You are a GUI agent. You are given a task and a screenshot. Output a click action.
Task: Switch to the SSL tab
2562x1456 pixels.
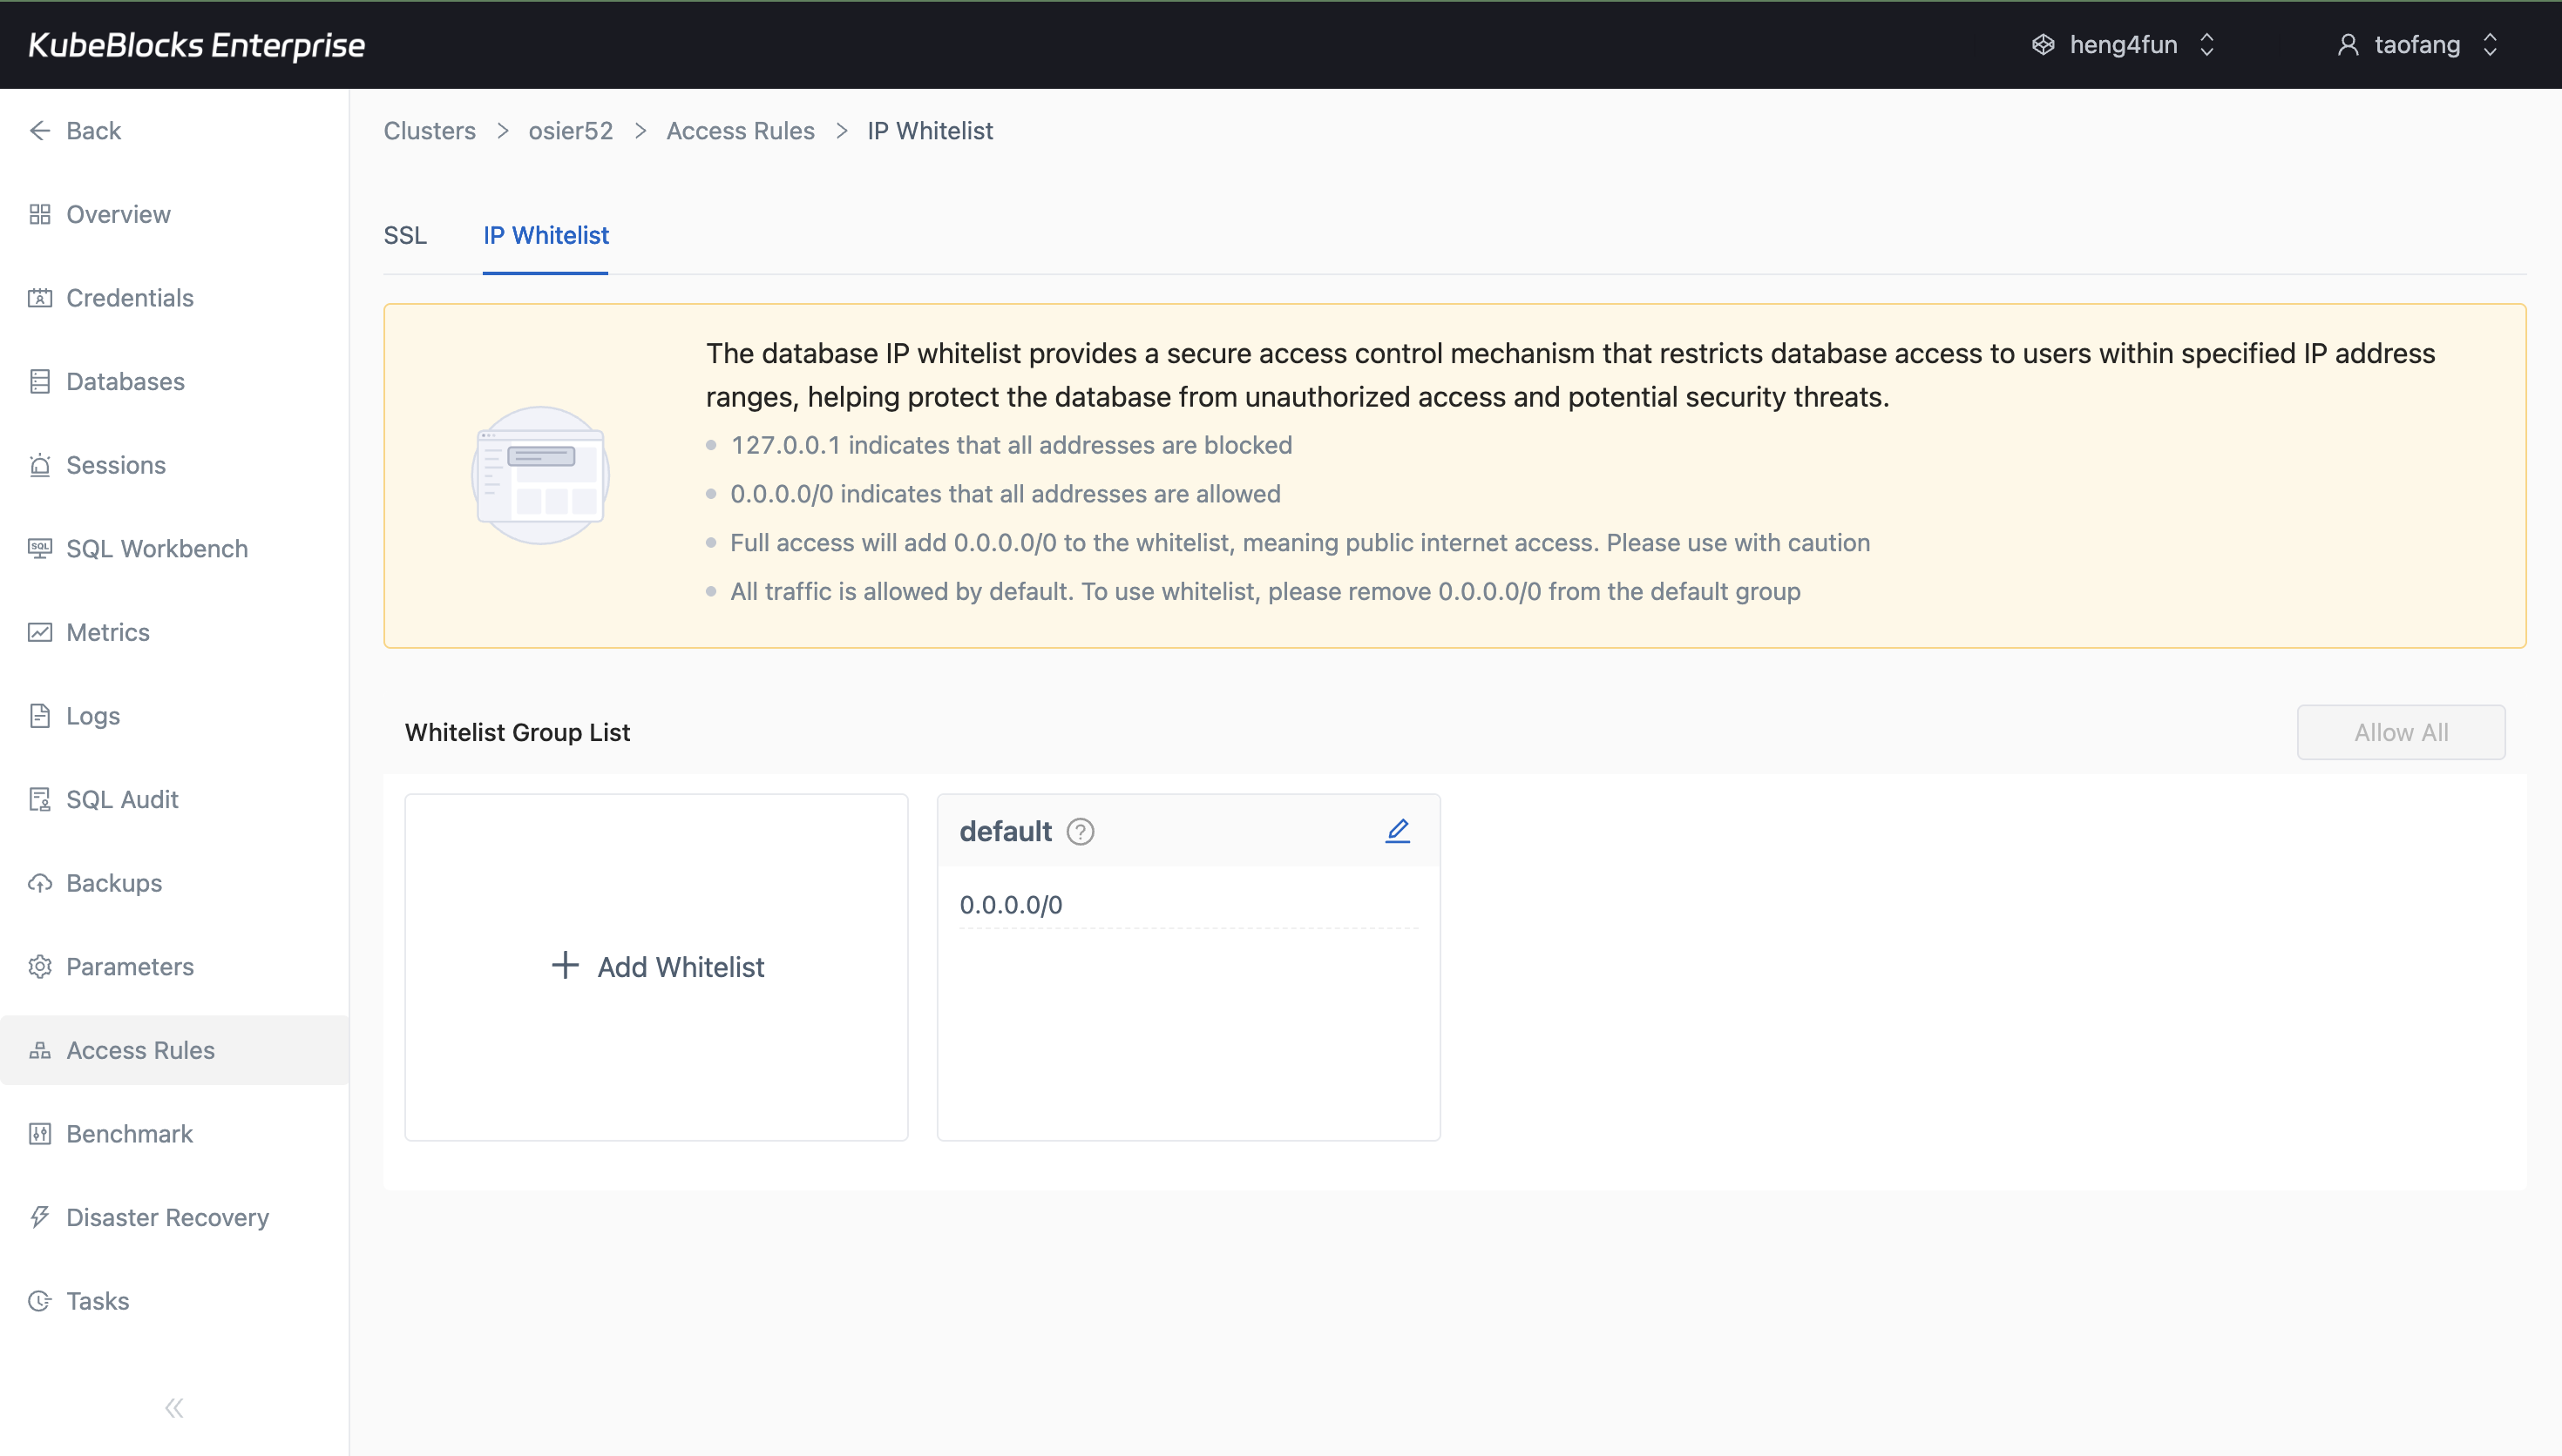click(405, 235)
